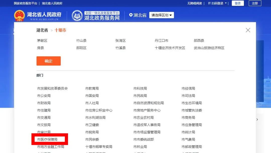
Task: Choose department 市房地产服务中心
Action: [x=147, y=110]
